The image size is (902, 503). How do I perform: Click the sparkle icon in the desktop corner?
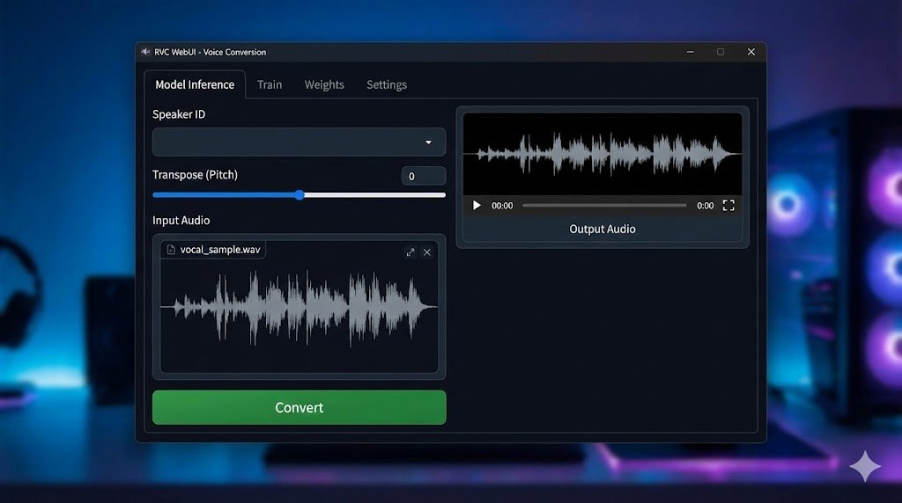865,466
